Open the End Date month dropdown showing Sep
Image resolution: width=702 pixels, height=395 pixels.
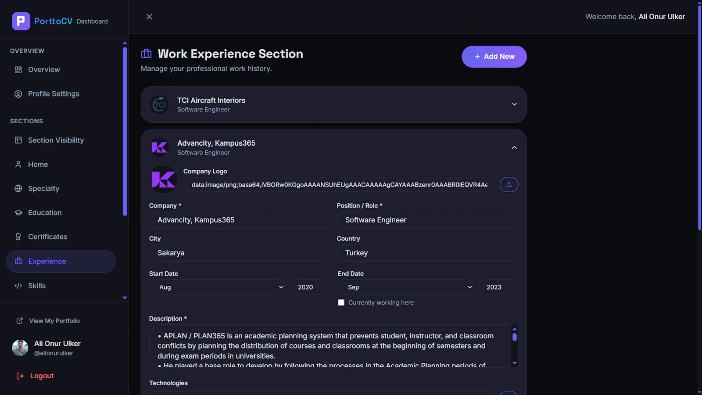[x=406, y=287]
